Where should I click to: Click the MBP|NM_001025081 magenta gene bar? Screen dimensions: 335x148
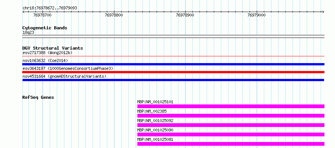[x=231, y=144]
